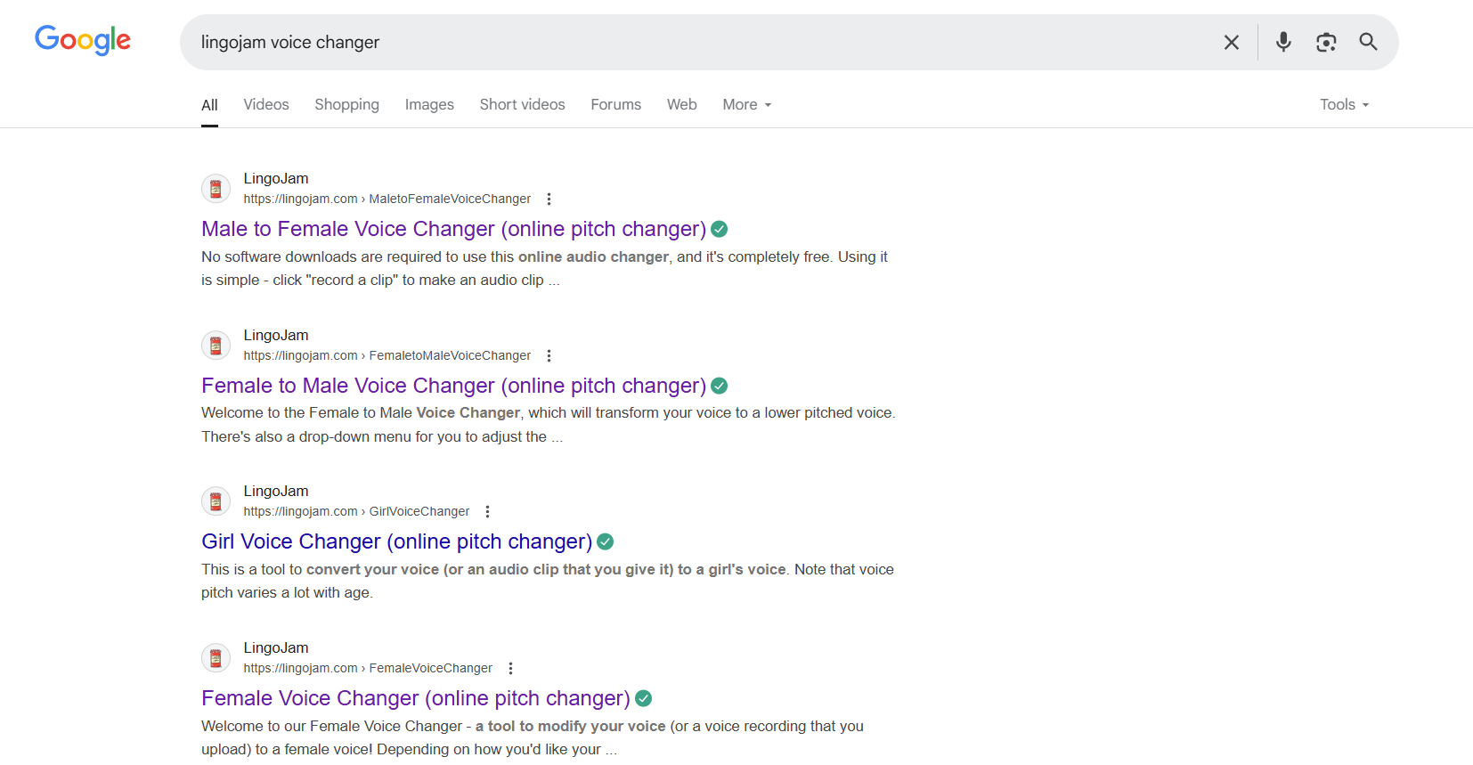Open Girl Voice Changer link
This screenshot has width=1473, height=765.
pyautogui.click(x=396, y=541)
